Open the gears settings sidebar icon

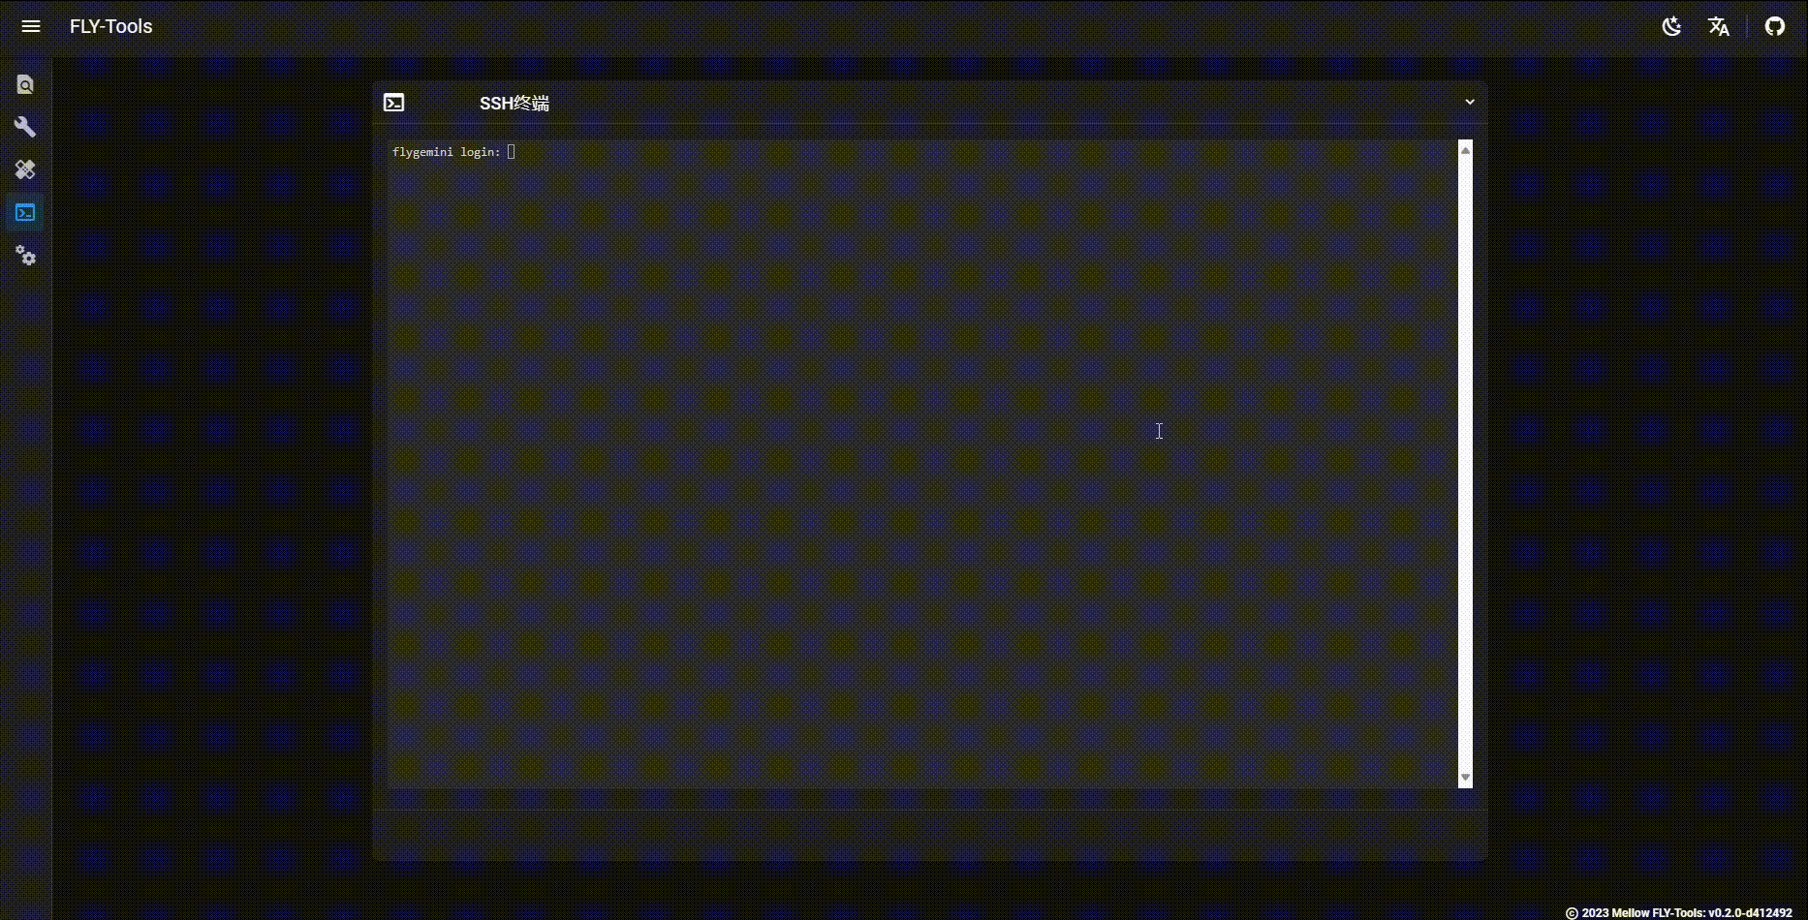25,256
